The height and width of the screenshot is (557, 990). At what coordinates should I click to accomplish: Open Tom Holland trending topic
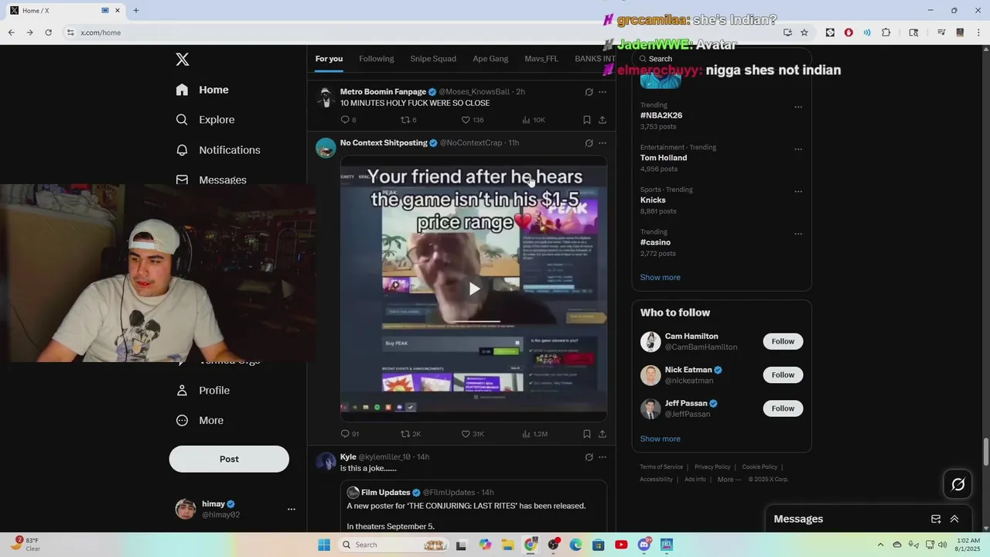point(664,158)
